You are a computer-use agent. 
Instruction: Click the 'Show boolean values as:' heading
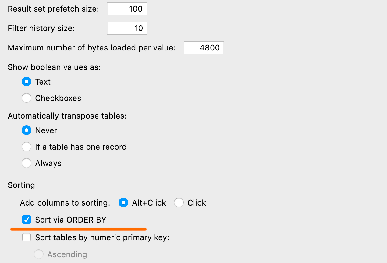pos(54,67)
